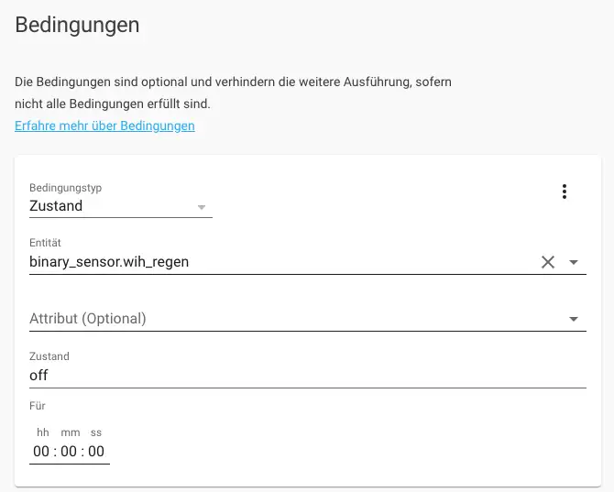Click the 'Bedingungstyp' field label
The height and width of the screenshot is (492, 614).
click(x=65, y=187)
